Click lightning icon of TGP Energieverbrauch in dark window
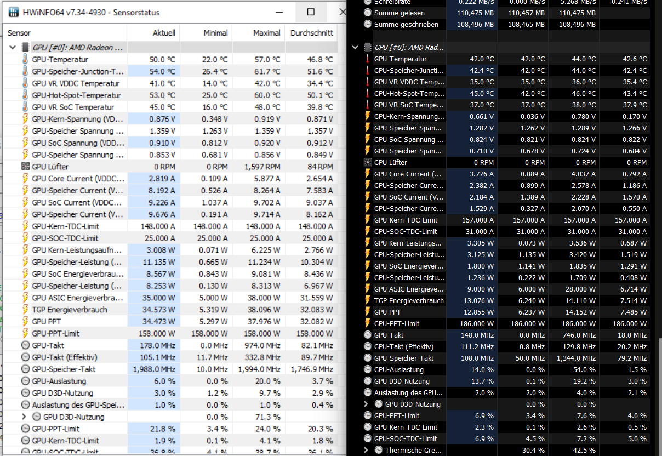This screenshot has width=662, height=456. pyautogui.click(x=368, y=300)
